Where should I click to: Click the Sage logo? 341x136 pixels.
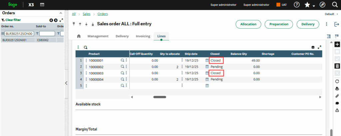click(x=13, y=5)
